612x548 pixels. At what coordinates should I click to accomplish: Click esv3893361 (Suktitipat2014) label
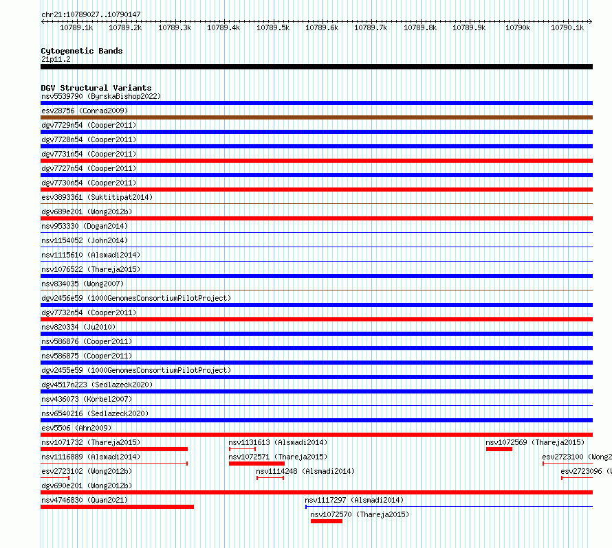[x=97, y=197]
